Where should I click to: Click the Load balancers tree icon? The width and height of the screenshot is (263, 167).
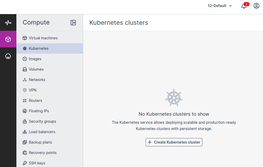(25, 132)
